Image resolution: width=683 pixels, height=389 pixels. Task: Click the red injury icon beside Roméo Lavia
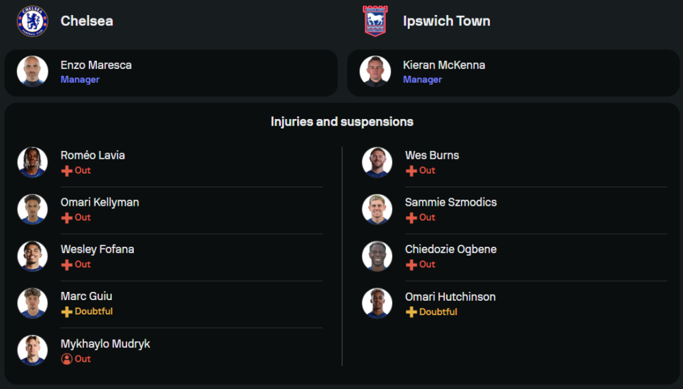coord(67,171)
